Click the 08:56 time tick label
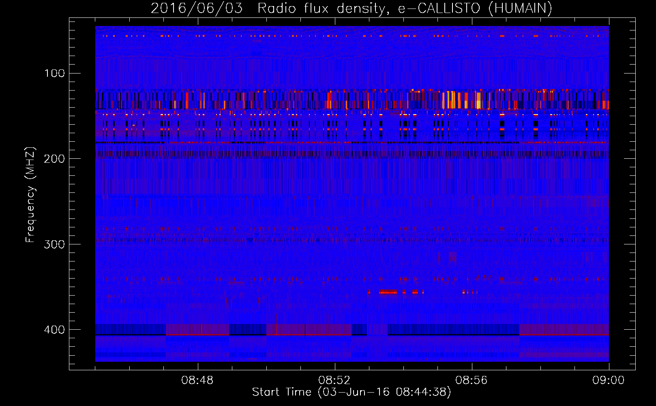The height and width of the screenshot is (406, 656). (472, 380)
